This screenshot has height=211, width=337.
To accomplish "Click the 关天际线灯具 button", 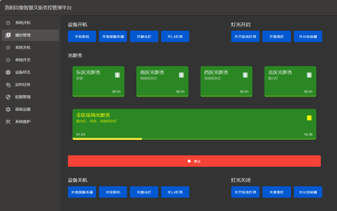I will [245, 192].
